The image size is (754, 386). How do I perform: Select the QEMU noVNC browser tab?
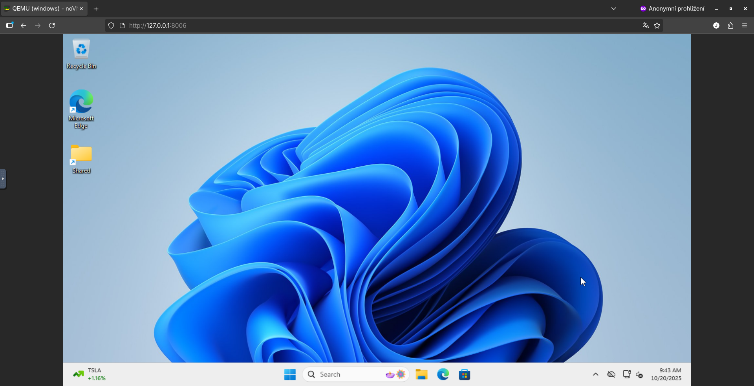click(x=41, y=8)
